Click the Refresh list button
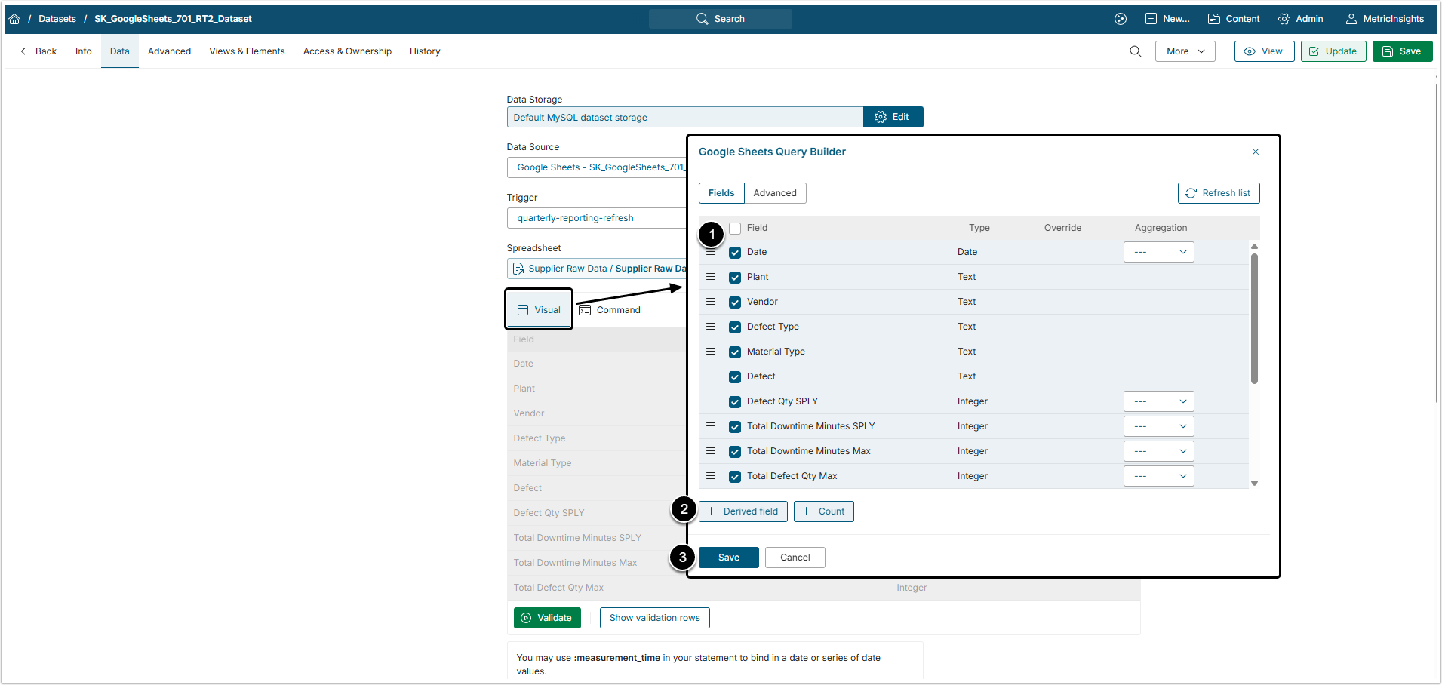1442x685 pixels. (x=1218, y=193)
